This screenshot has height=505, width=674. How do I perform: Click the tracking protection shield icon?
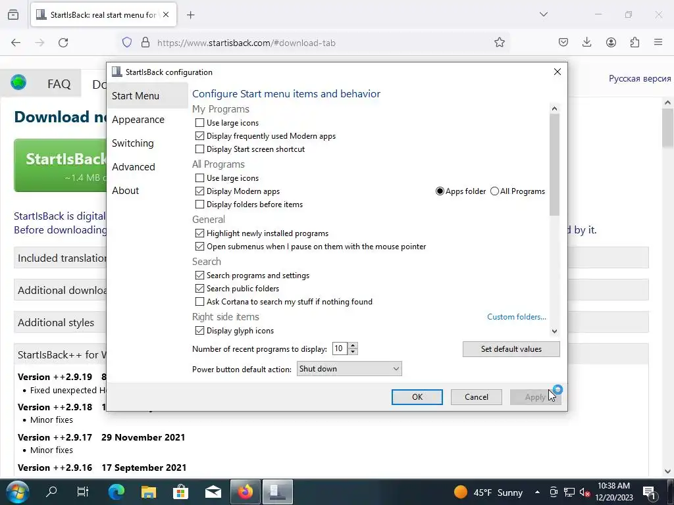tap(127, 43)
